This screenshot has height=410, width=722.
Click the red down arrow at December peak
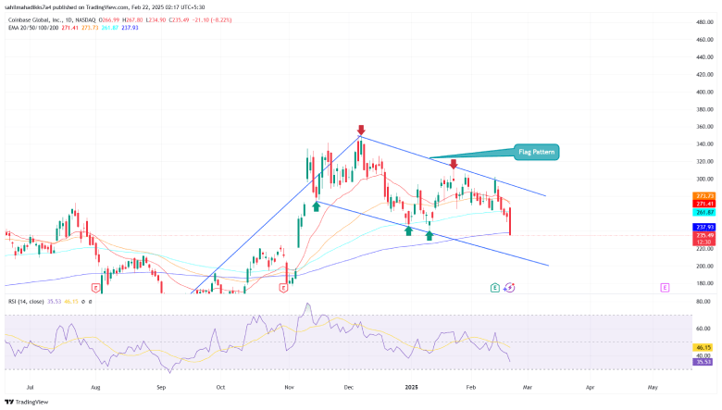tap(361, 130)
